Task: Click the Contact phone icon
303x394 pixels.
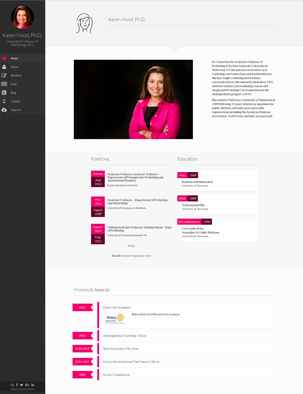Action: (x=4, y=101)
